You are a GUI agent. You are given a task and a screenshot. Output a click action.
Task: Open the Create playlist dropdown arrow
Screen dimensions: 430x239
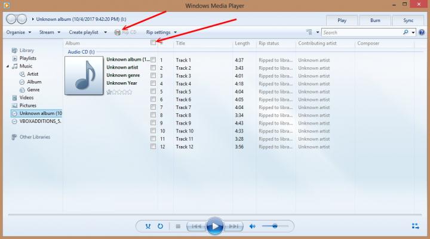pyautogui.click(x=105, y=32)
